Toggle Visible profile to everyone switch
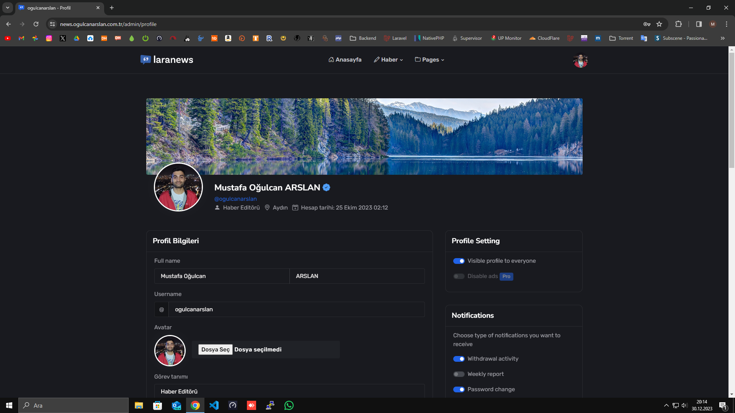 [x=459, y=261]
